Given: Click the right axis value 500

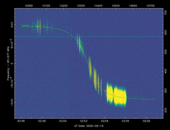Looking at the screenshot, I should (166, 52).
